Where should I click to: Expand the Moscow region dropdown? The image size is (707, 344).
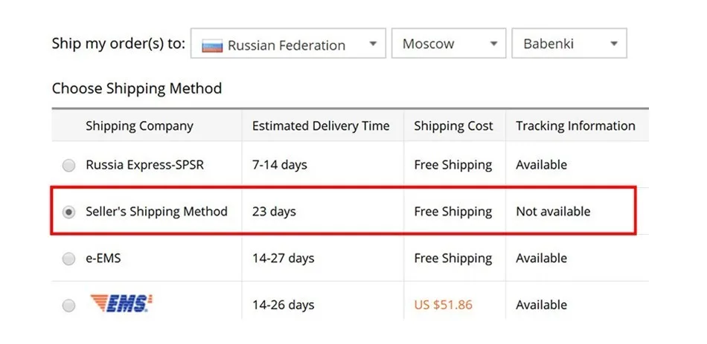click(x=449, y=43)
